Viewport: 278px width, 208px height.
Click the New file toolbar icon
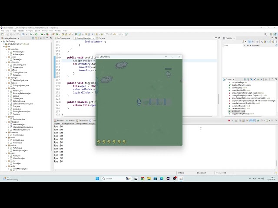pos(2,34)
